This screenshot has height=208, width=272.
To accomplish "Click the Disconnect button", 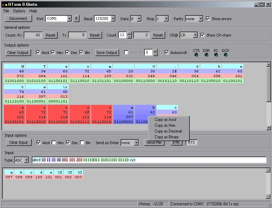I will [18, 18].
